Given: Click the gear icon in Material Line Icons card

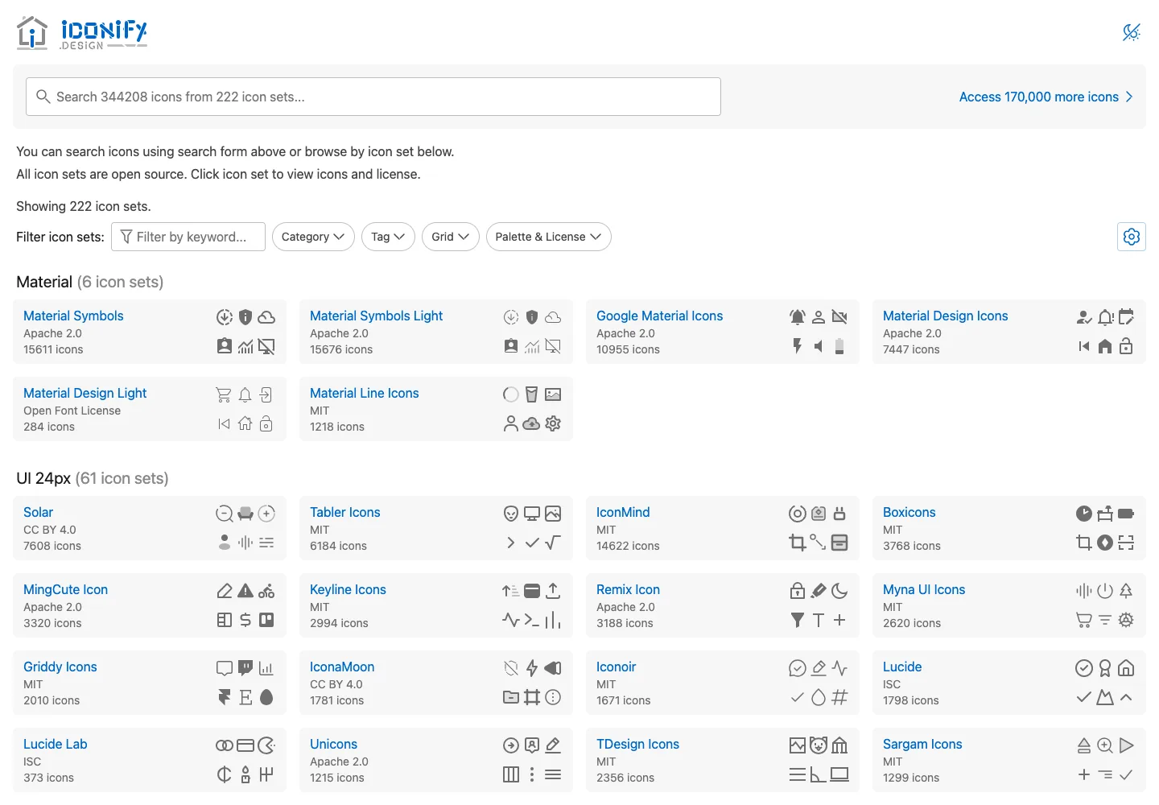Looking at the screenshot, I should tap(553, 423).
